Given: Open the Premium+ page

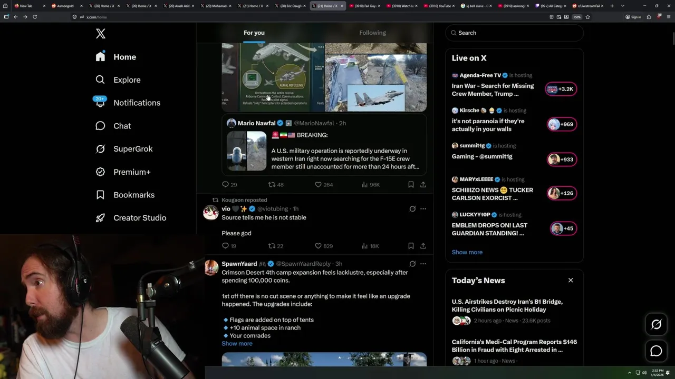Looking at the screenshot, I should 123,172.
